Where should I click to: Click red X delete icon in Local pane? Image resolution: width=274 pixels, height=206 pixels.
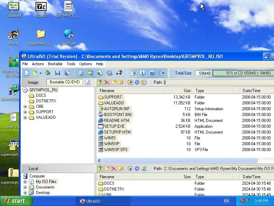coord(114,169)
